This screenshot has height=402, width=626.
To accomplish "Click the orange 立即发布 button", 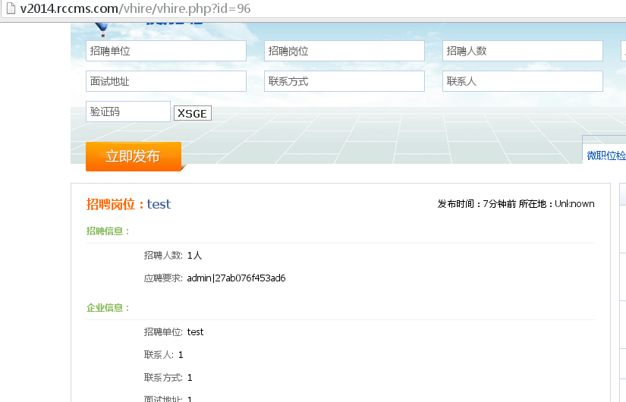I will pos(134,156).
